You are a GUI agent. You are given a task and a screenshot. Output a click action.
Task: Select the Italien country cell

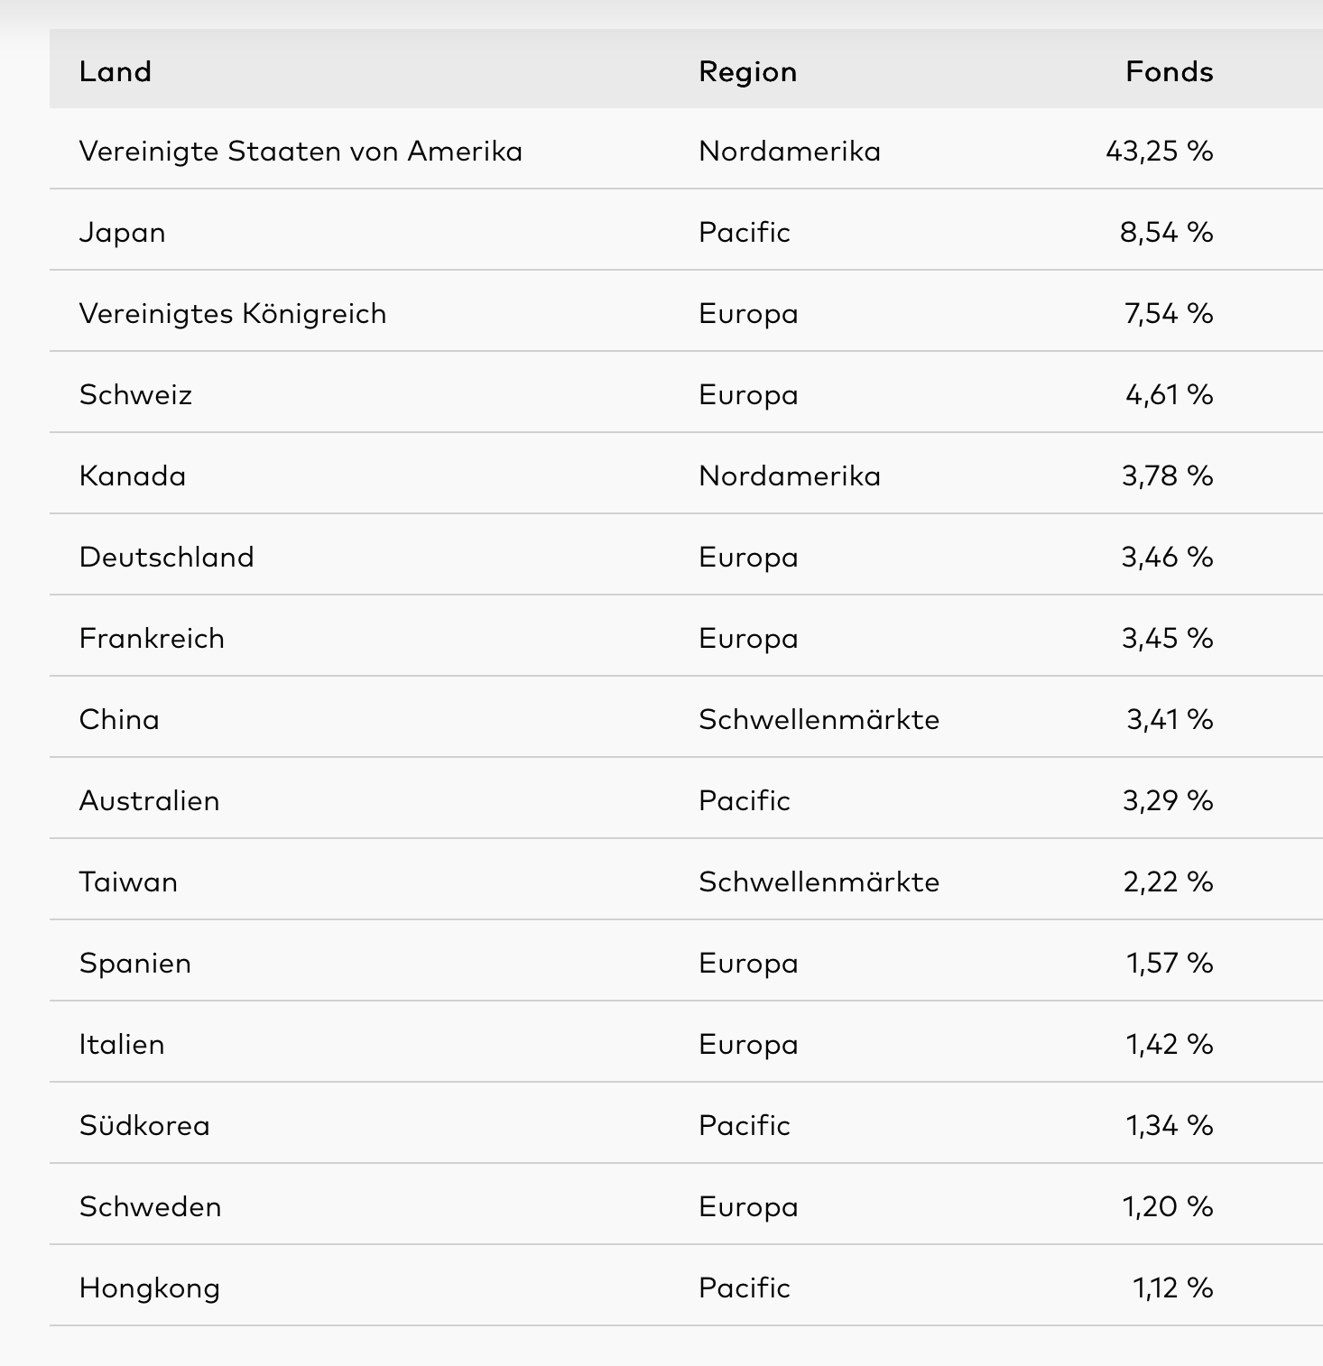pos(122,1044)
